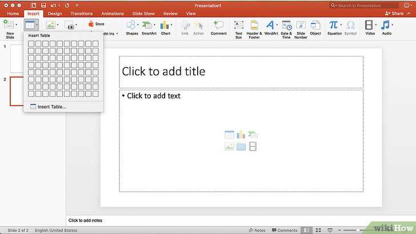Insert Audio
The height and width of the screenshot is (234, 416).
point(386,27)
